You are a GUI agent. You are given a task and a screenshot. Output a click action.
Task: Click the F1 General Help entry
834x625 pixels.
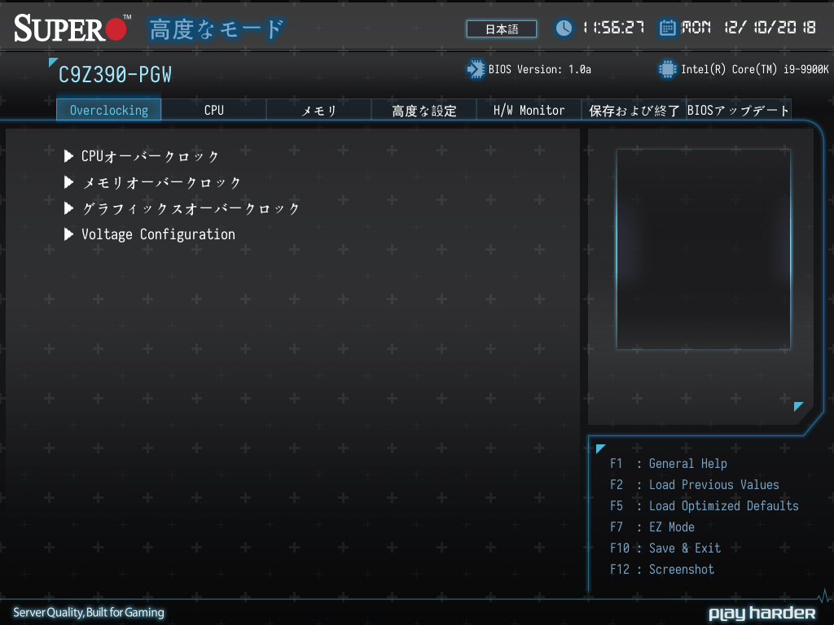tap(669, 463)
